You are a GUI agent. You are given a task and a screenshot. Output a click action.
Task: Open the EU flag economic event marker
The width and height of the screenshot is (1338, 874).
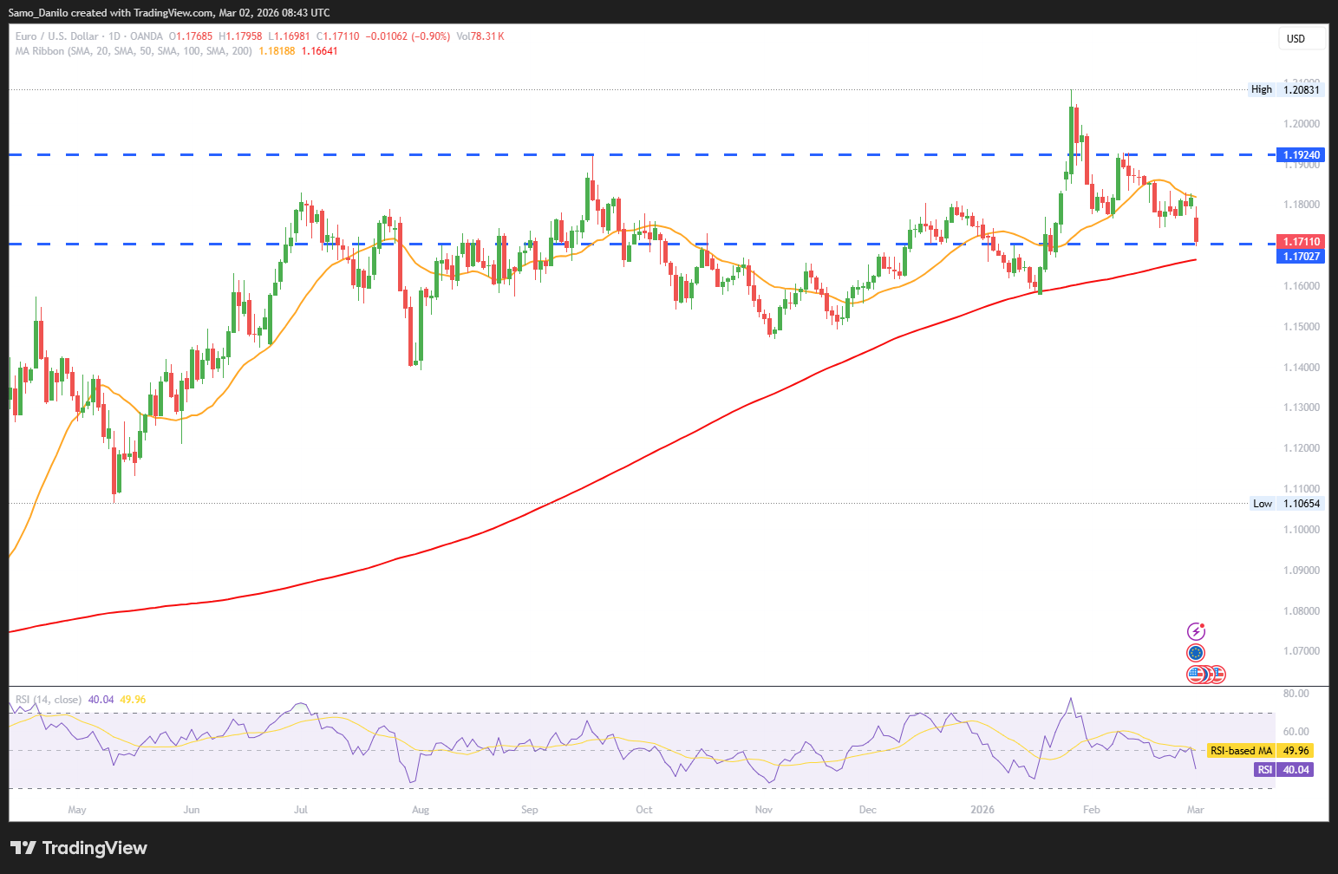[1196, 653]
